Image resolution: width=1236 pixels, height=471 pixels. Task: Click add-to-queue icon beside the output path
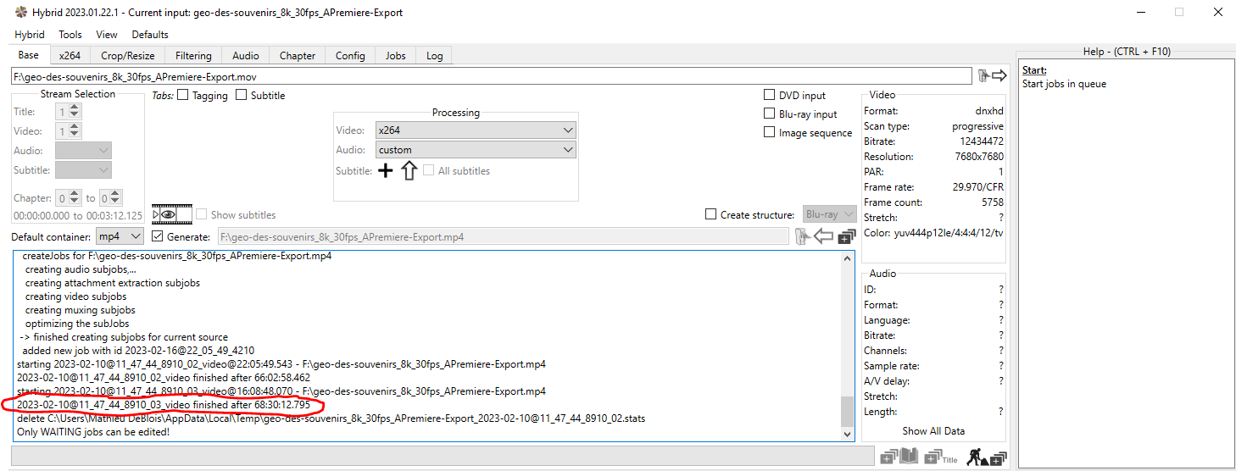846,237
